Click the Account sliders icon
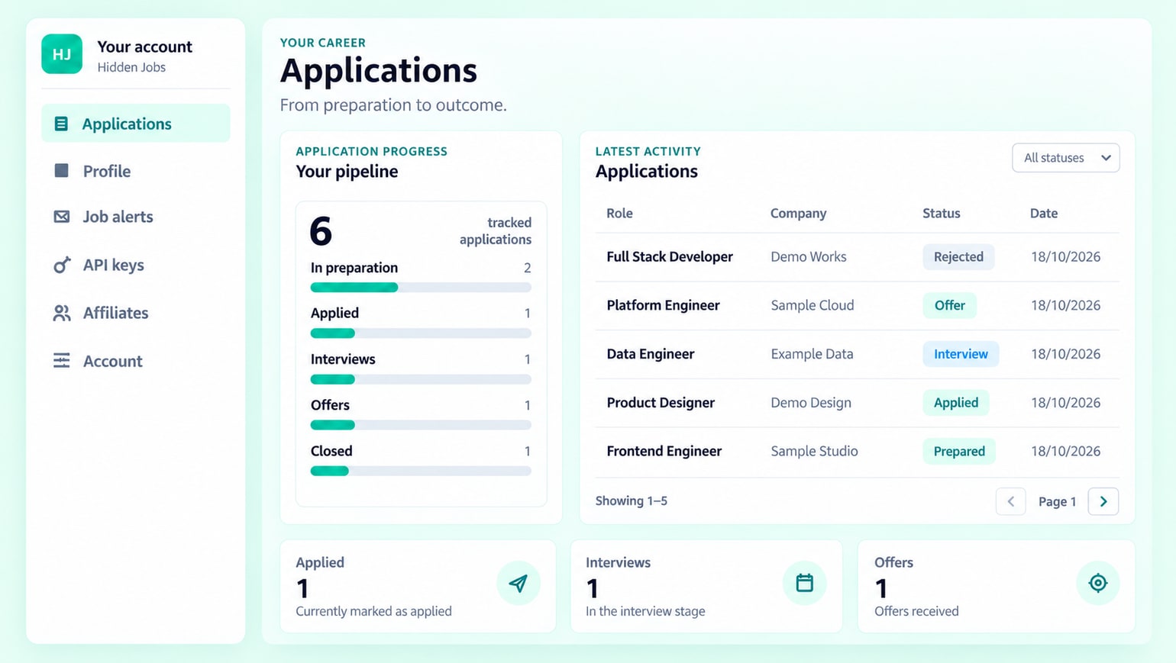 (62, 361)
